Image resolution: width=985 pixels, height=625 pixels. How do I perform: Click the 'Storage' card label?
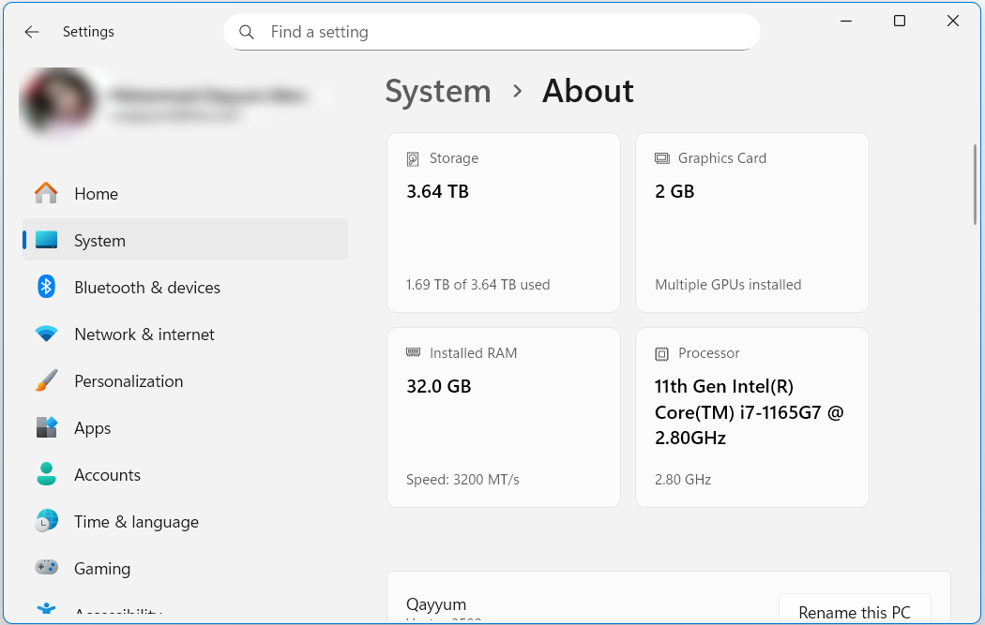454,158
